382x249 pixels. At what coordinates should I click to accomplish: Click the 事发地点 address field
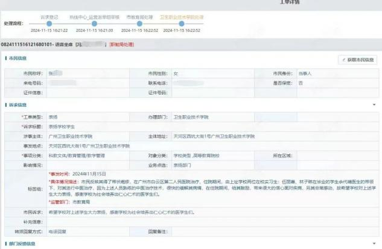point(211,146)
